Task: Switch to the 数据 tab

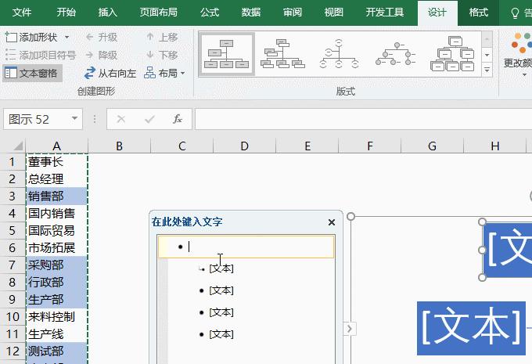Action: [250, 13]
